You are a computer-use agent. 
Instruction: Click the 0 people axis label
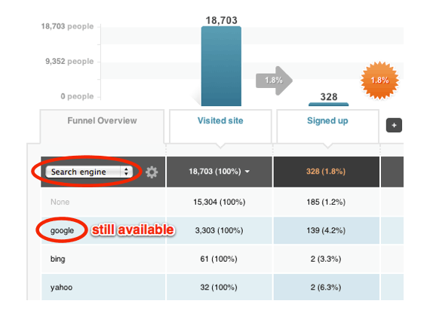(x=78, y=96)
